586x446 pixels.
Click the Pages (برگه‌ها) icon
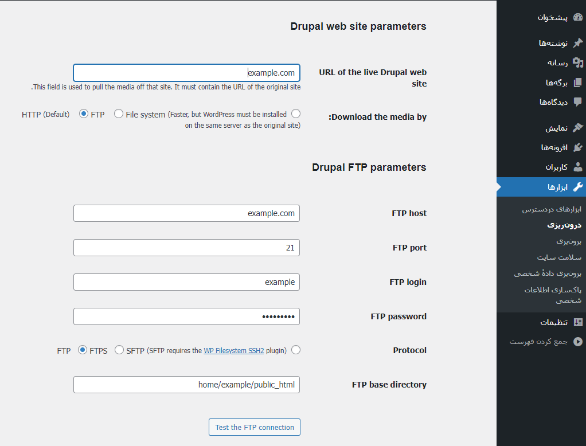(578, 82)
